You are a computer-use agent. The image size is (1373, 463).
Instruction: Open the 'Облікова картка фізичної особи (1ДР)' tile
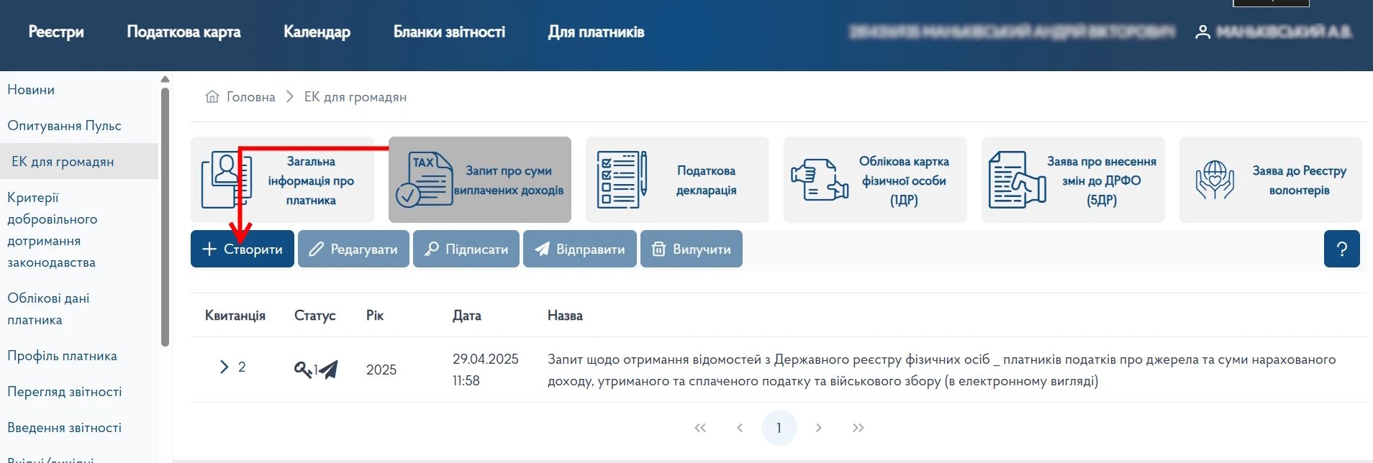(875, 180)
